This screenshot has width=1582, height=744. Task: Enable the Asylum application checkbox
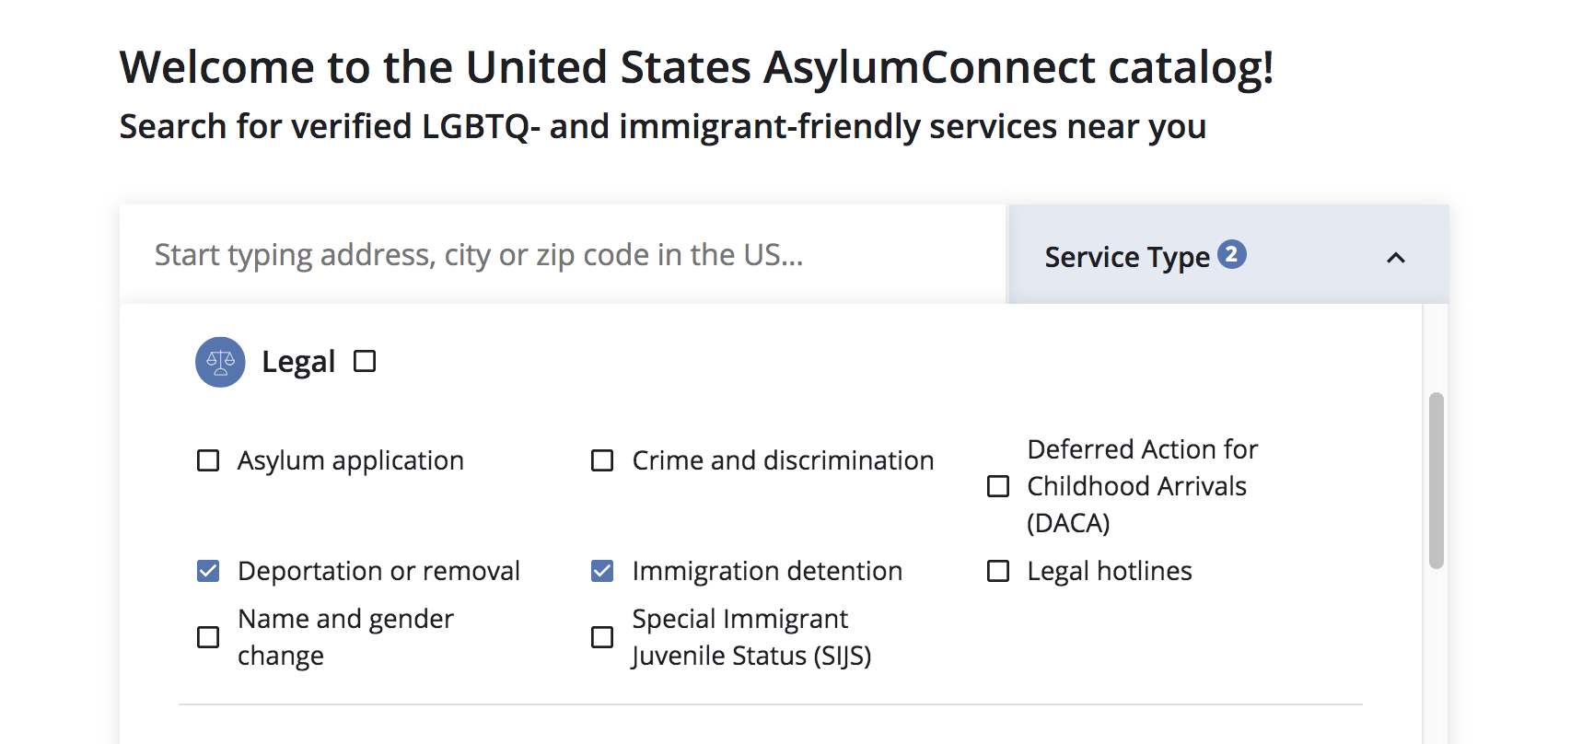pos(208,460)
